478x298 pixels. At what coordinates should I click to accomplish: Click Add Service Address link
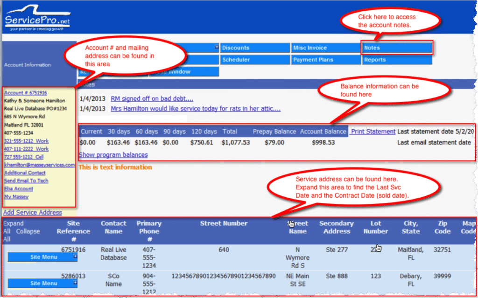33,213
